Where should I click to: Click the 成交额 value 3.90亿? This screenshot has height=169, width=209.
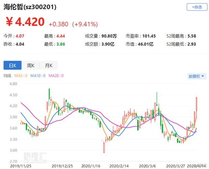(x=108, y=44)
